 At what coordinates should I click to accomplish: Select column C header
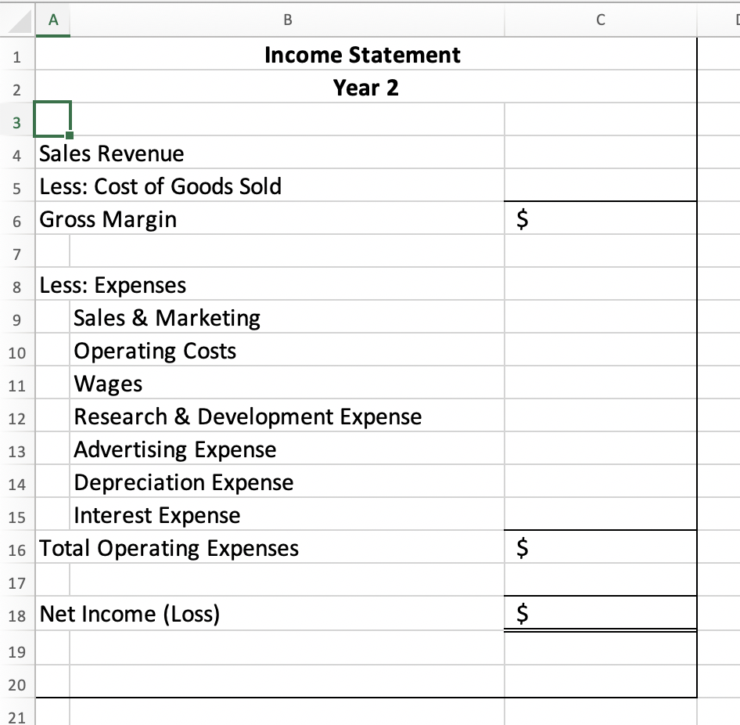600,20
